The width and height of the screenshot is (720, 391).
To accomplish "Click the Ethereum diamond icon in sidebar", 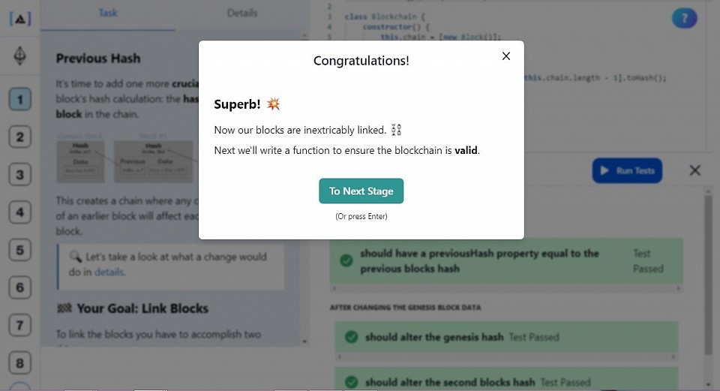I will [19, 56].
